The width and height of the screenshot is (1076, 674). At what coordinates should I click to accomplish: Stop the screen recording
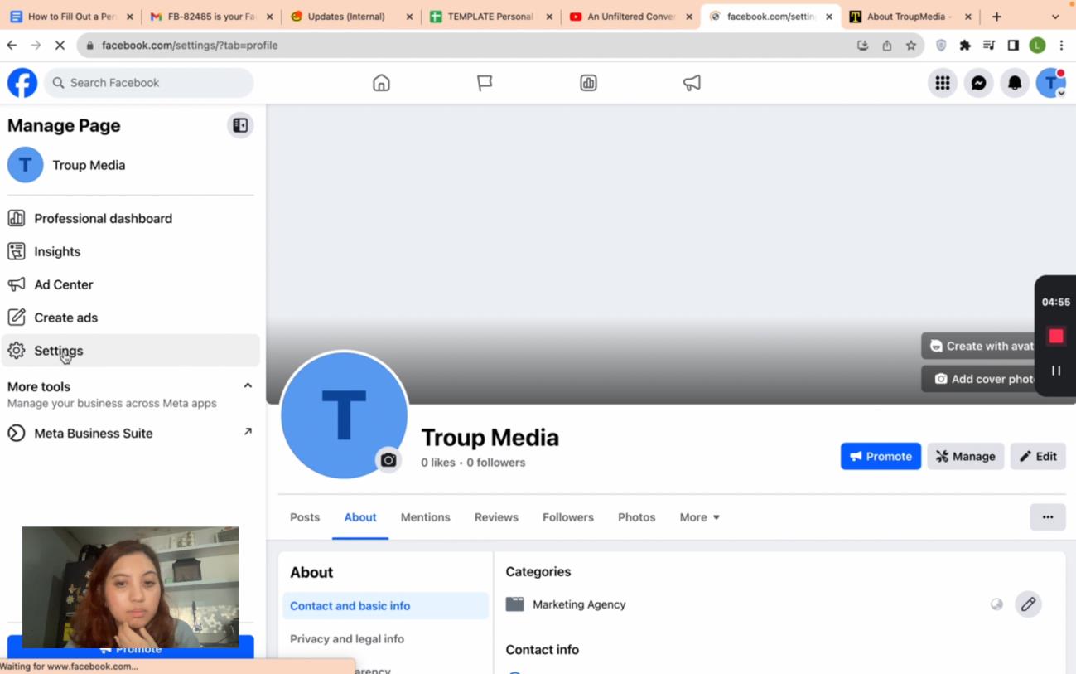pos(1055,336)
